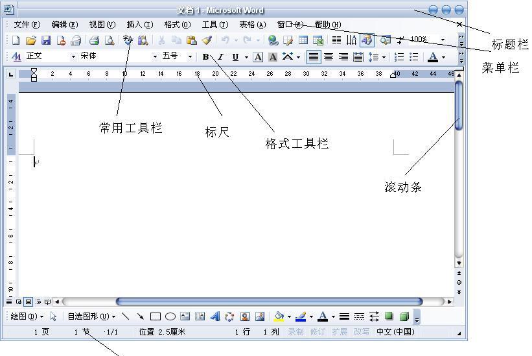
Task: Click the Cut scissors icon
Action: point(161,40)
